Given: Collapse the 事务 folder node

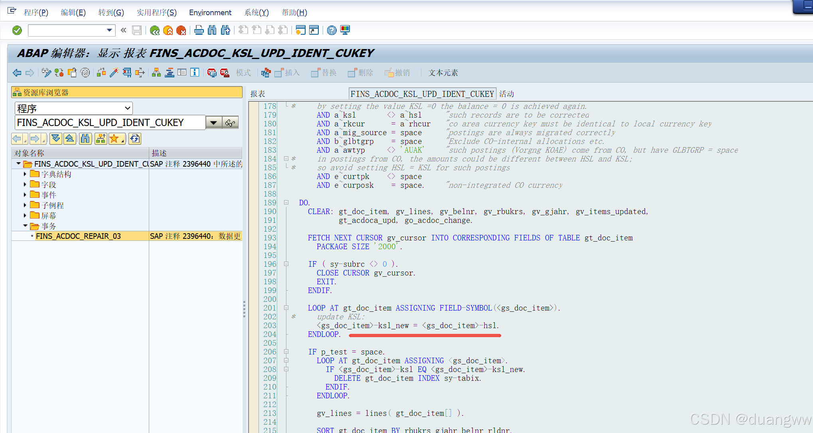Looking at the screenshot, I should (x=25, y=226).
